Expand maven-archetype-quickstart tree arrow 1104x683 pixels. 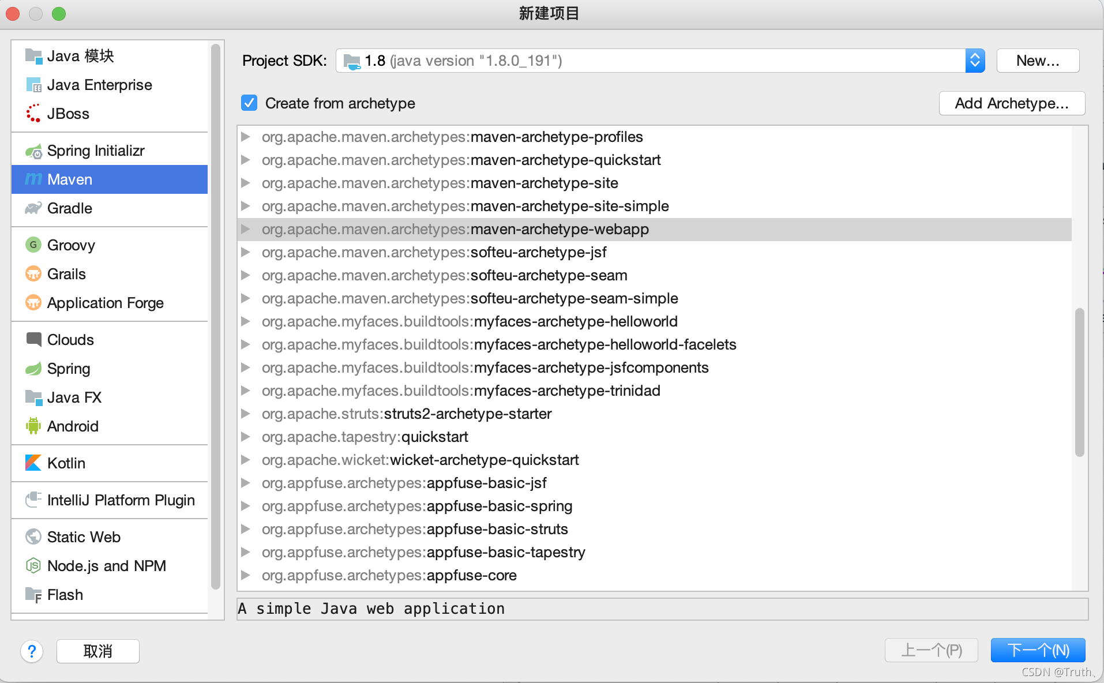coord(245,160)
